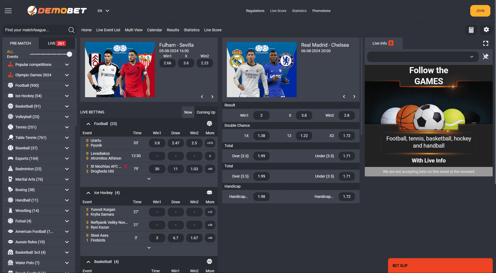Select the Now live betting tab
496x273 pixels.
pos(188,112)
